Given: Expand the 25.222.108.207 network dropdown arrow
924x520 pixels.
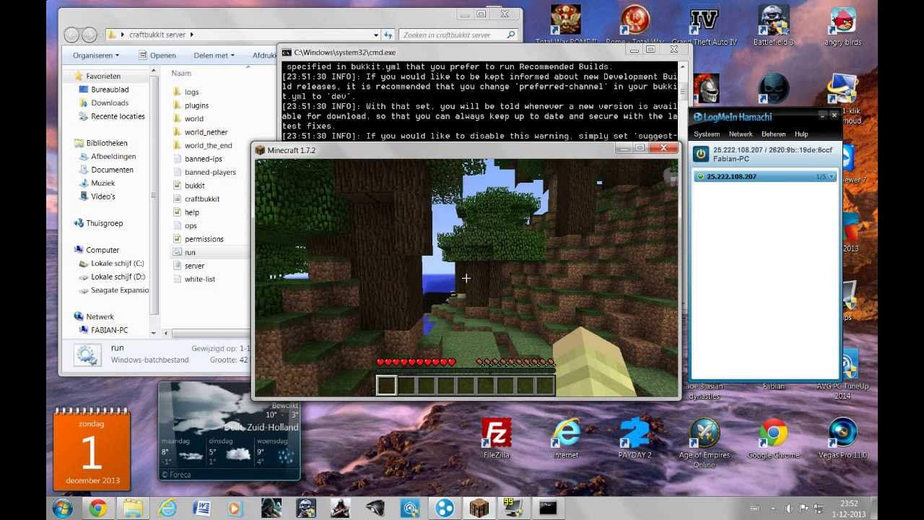Looking at the screenshot, I should tap(832, 177).
